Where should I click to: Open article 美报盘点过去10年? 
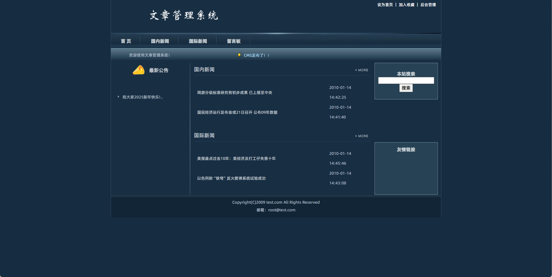236,159
